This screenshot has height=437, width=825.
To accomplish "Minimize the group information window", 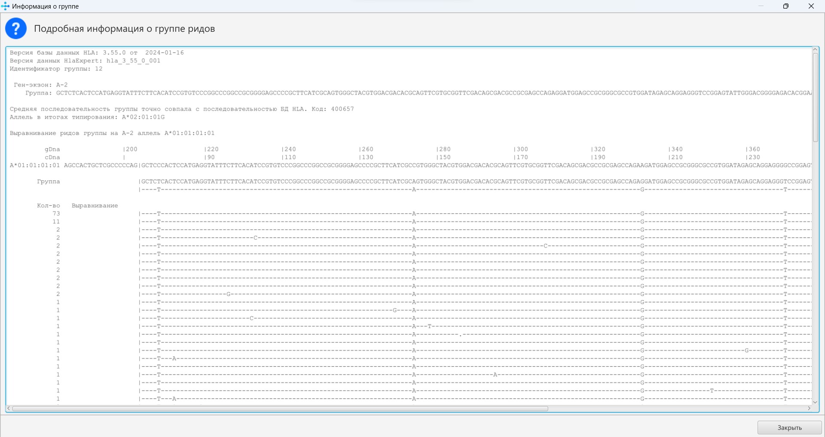I will (761, 6).
